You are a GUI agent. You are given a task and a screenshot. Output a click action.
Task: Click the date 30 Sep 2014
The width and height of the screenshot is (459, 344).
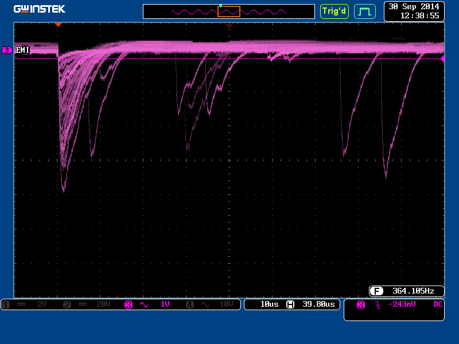[414, 7]
